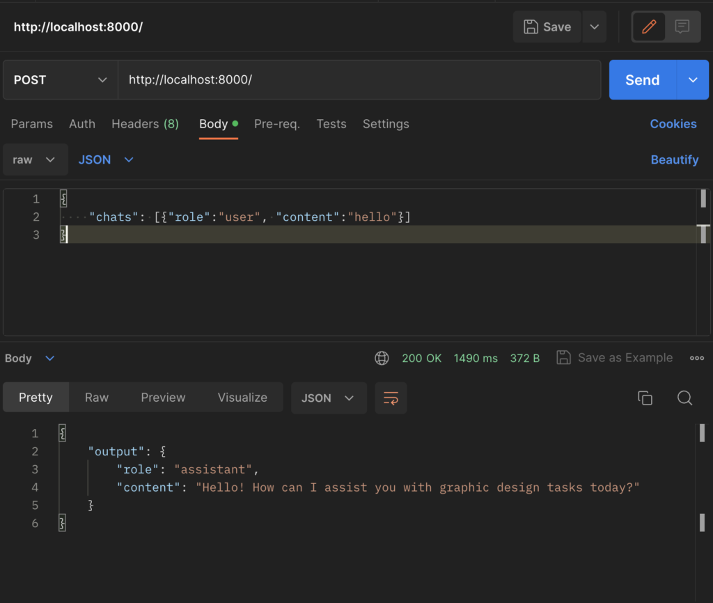Open the POST method dropdown
Viewport: 713px width, 603px height.
pyautogui.click(x=60, y=80)
